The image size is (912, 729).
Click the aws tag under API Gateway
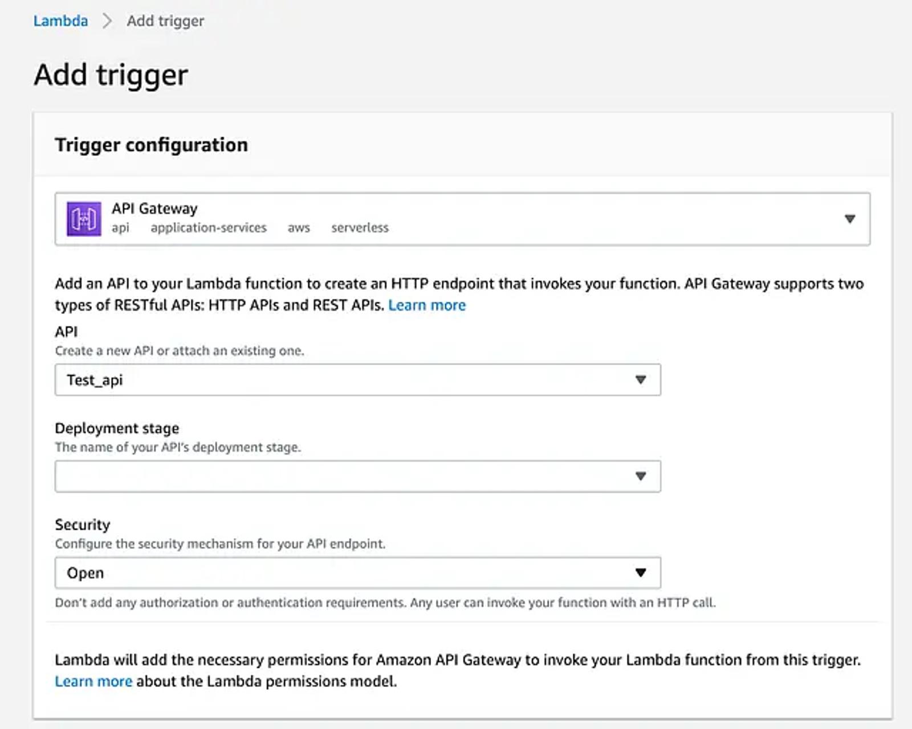pyautogui.click(x=299, y=228)
